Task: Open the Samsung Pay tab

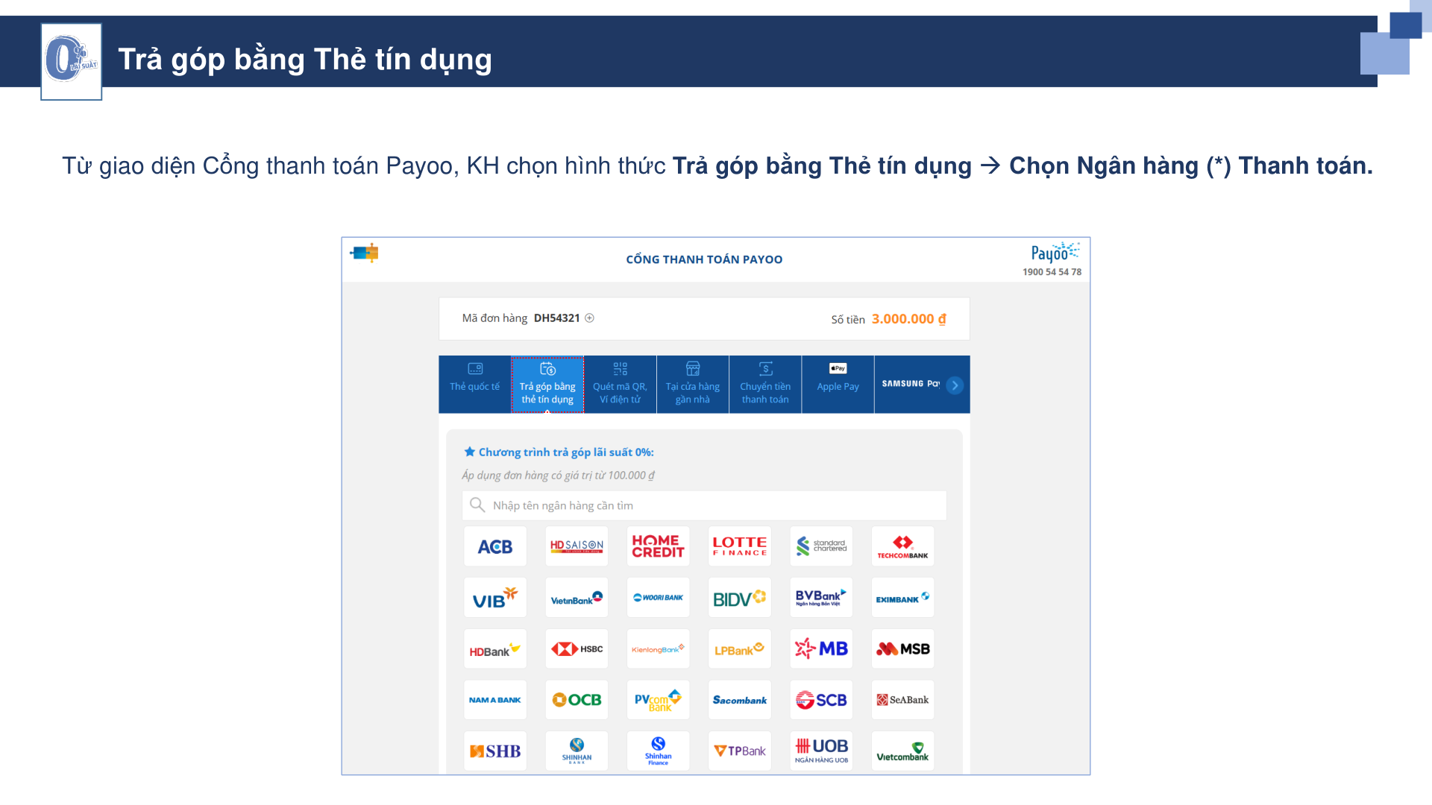Action: click(911, 384)
